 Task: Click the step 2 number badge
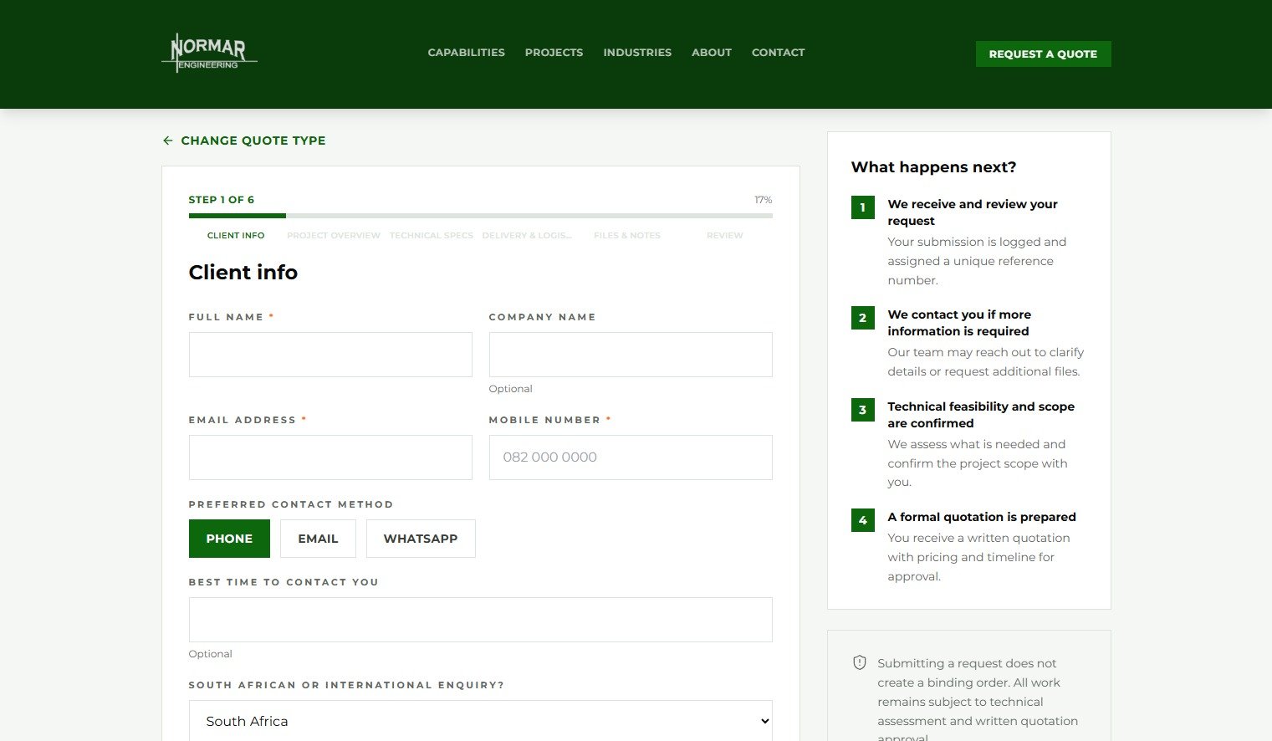pyautogui.click(x=863, y=318)
